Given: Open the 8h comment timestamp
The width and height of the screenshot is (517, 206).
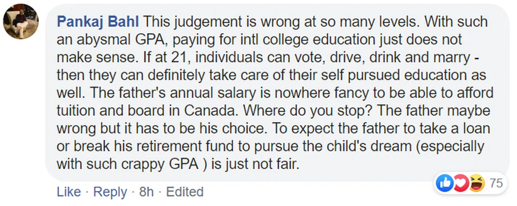Looking at the screenshot, I should click(146, 192).
